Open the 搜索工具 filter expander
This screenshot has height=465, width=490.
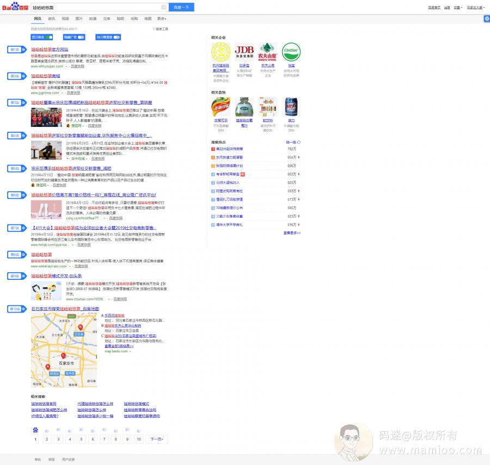coord(162,29)
